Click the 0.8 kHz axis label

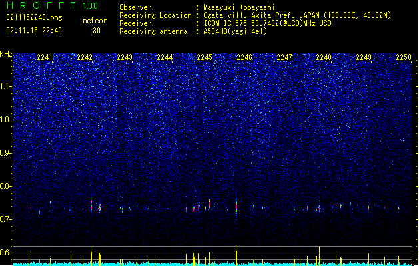6,186
